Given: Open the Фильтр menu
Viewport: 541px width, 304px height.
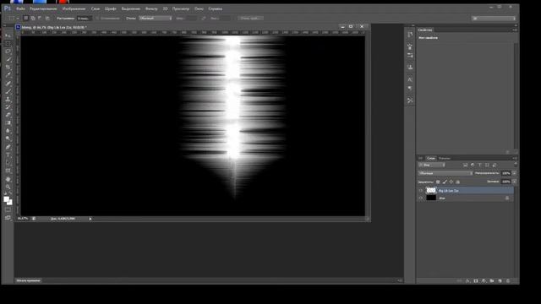Looking at the screenshot, I should [151, 8].
